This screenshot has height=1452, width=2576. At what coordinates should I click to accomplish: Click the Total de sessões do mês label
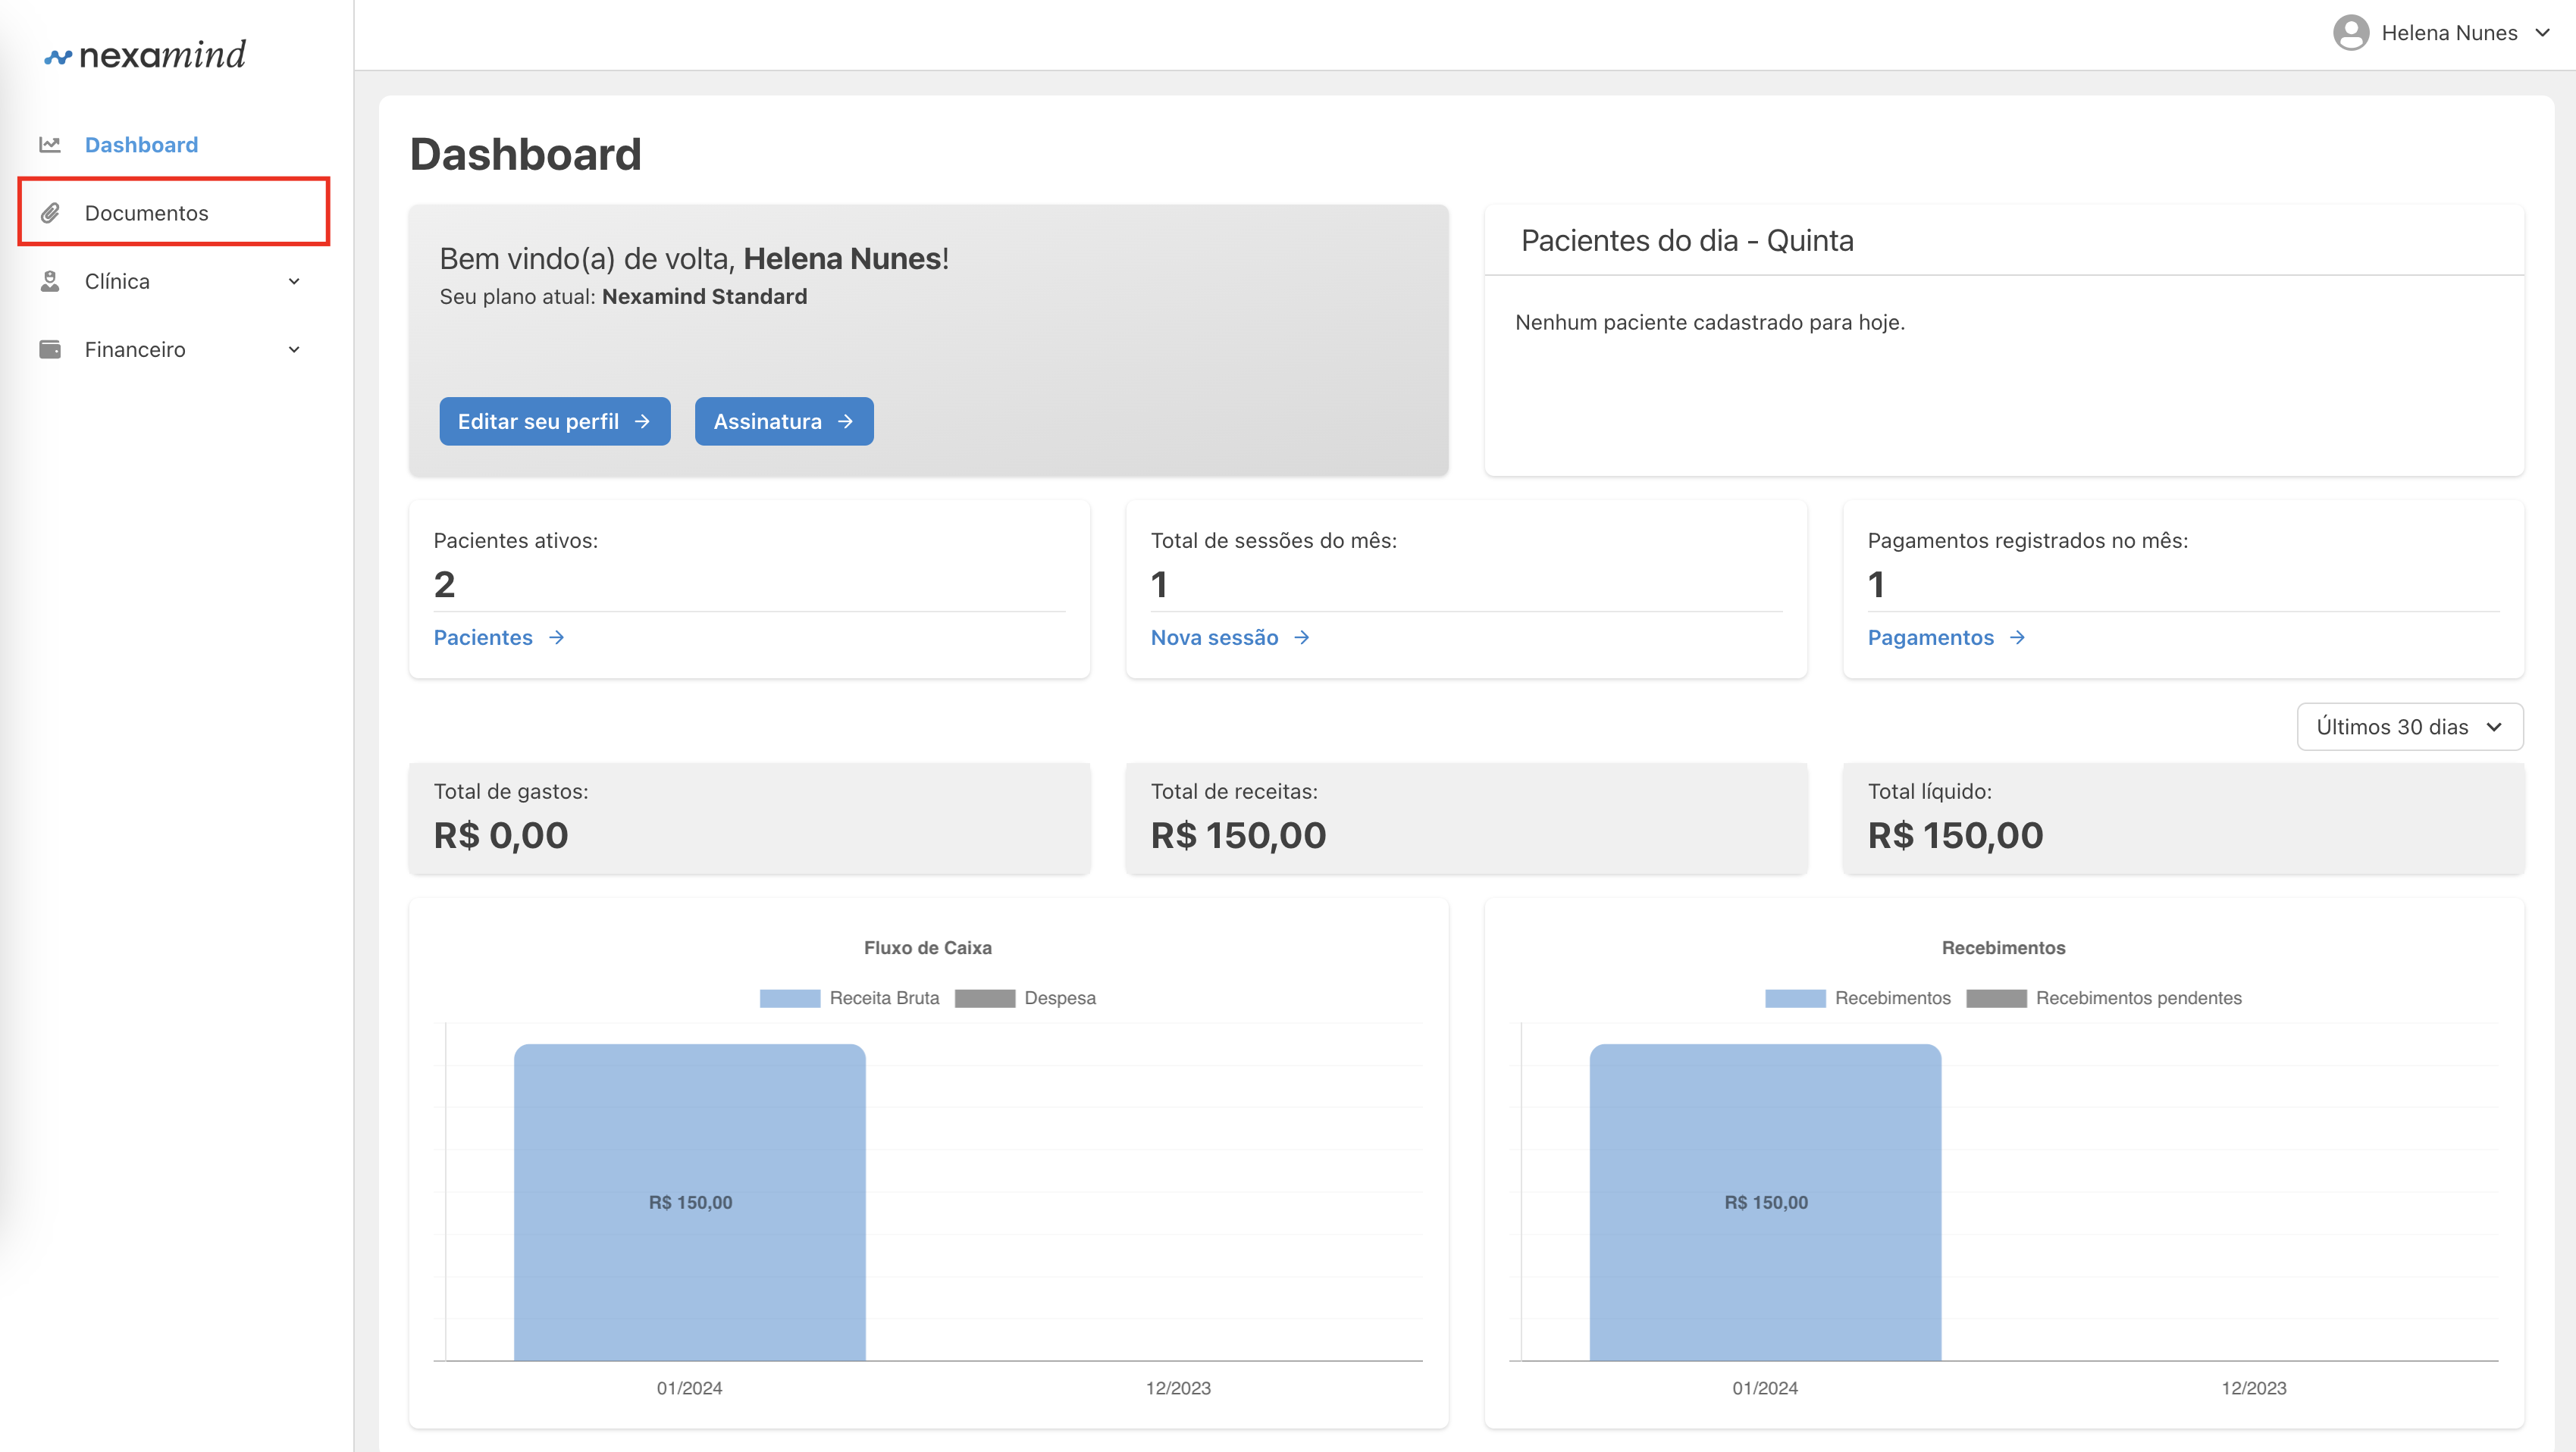tap(1273, 540)
